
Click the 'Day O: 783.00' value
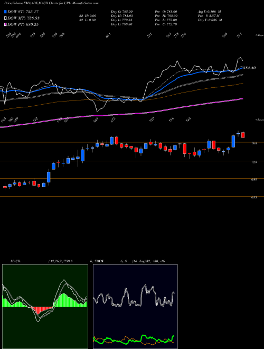tap(121, 12)
